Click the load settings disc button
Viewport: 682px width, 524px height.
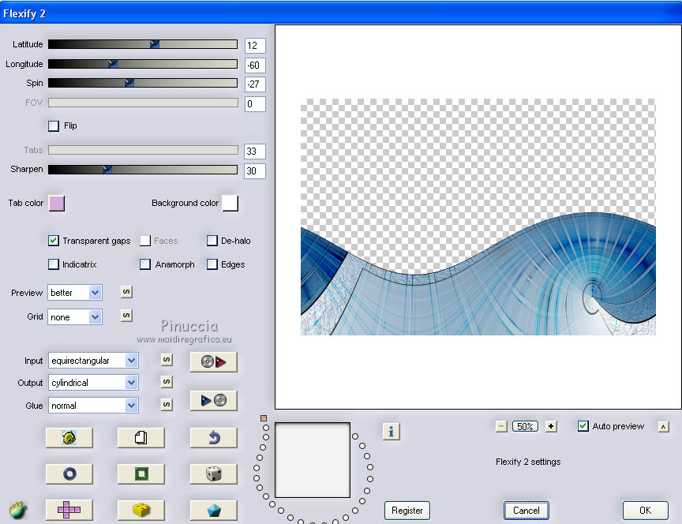point(214,361)
